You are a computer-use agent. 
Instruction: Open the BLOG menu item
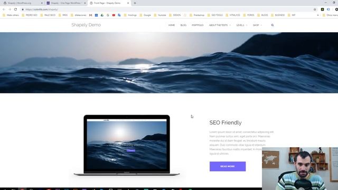183,25
